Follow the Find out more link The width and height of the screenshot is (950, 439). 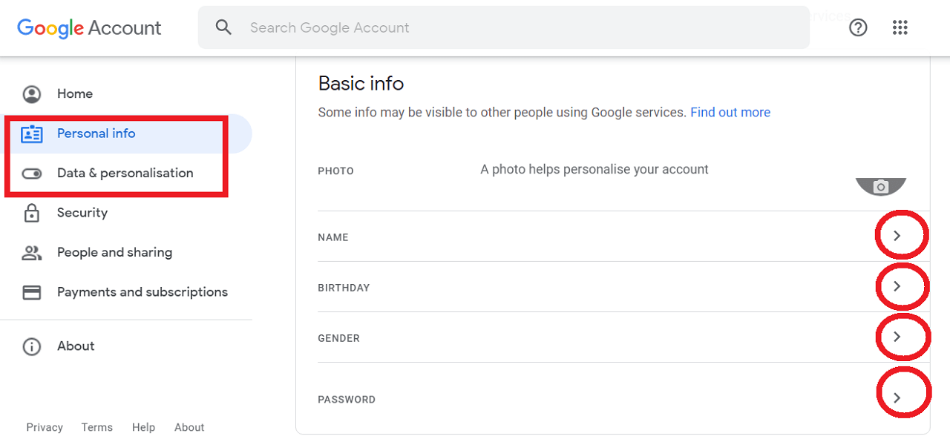pyautogui.click(x=730, y=113)
